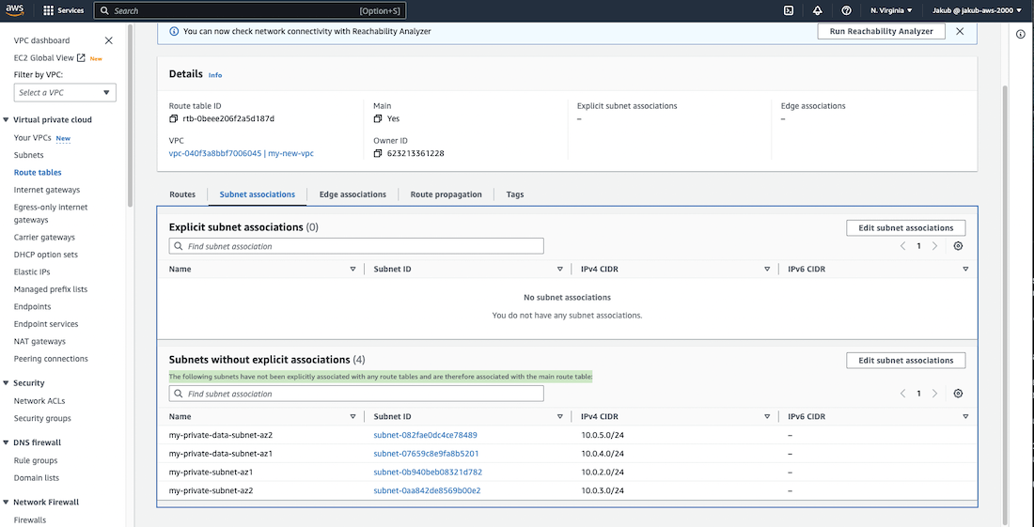Click the help question mark icon
1034x527 pixels.
click(846, 10)
